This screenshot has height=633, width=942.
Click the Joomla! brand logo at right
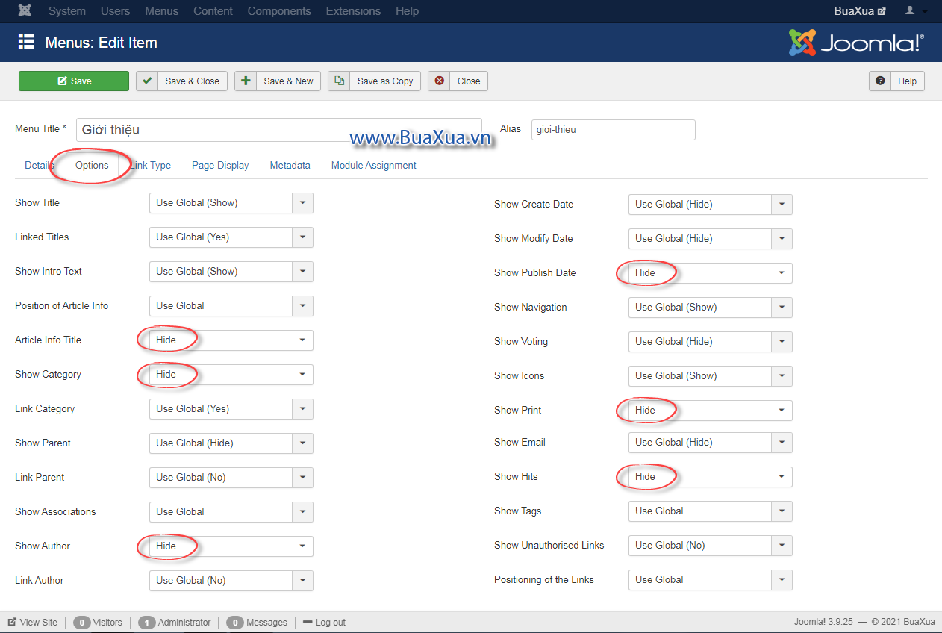point(856,43)
